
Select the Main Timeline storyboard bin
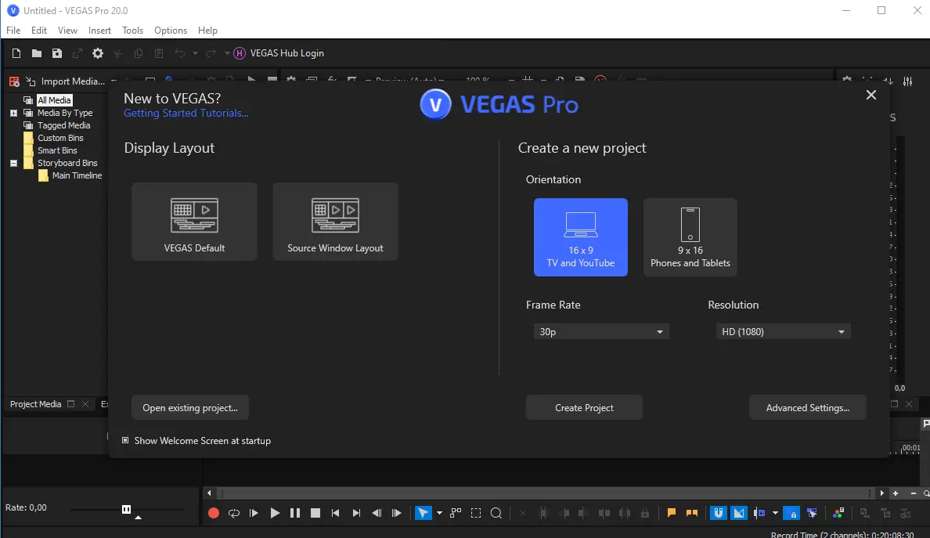(x=77, y=175)
